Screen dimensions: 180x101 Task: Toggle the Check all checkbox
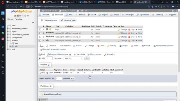tap(47, 46)
